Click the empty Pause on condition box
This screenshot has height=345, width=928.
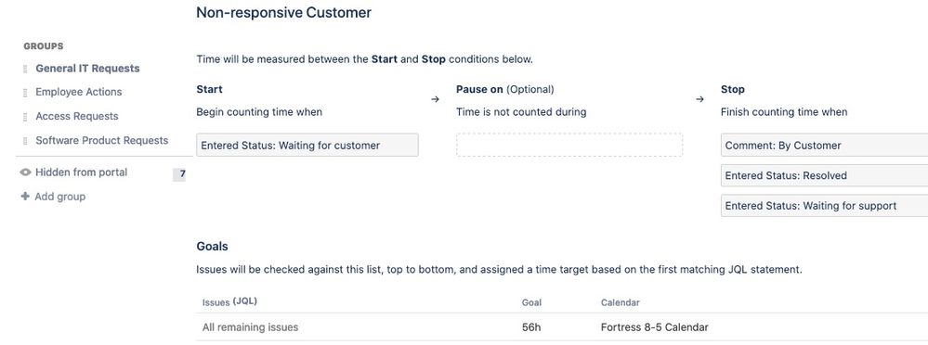pyautogui.click(x=569, y=145)
